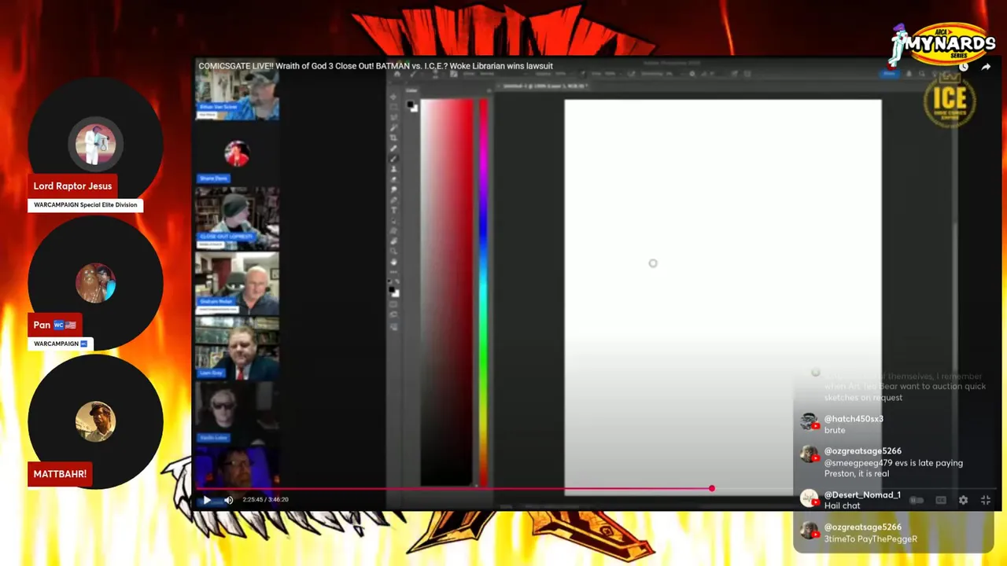This screenshot has height=566, width=1007.
Task: Click the MATTBAHR! avatar
Action: click(x=96, y=421)
